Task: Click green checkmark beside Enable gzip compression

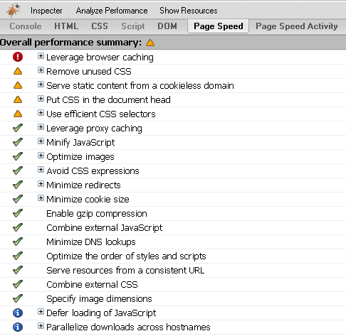Action: pyautogui.click(x=18, y=213)
